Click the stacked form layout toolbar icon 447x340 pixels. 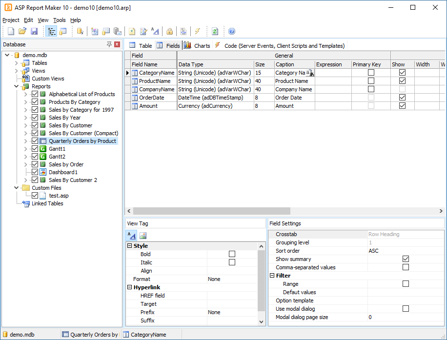(183, 31)
